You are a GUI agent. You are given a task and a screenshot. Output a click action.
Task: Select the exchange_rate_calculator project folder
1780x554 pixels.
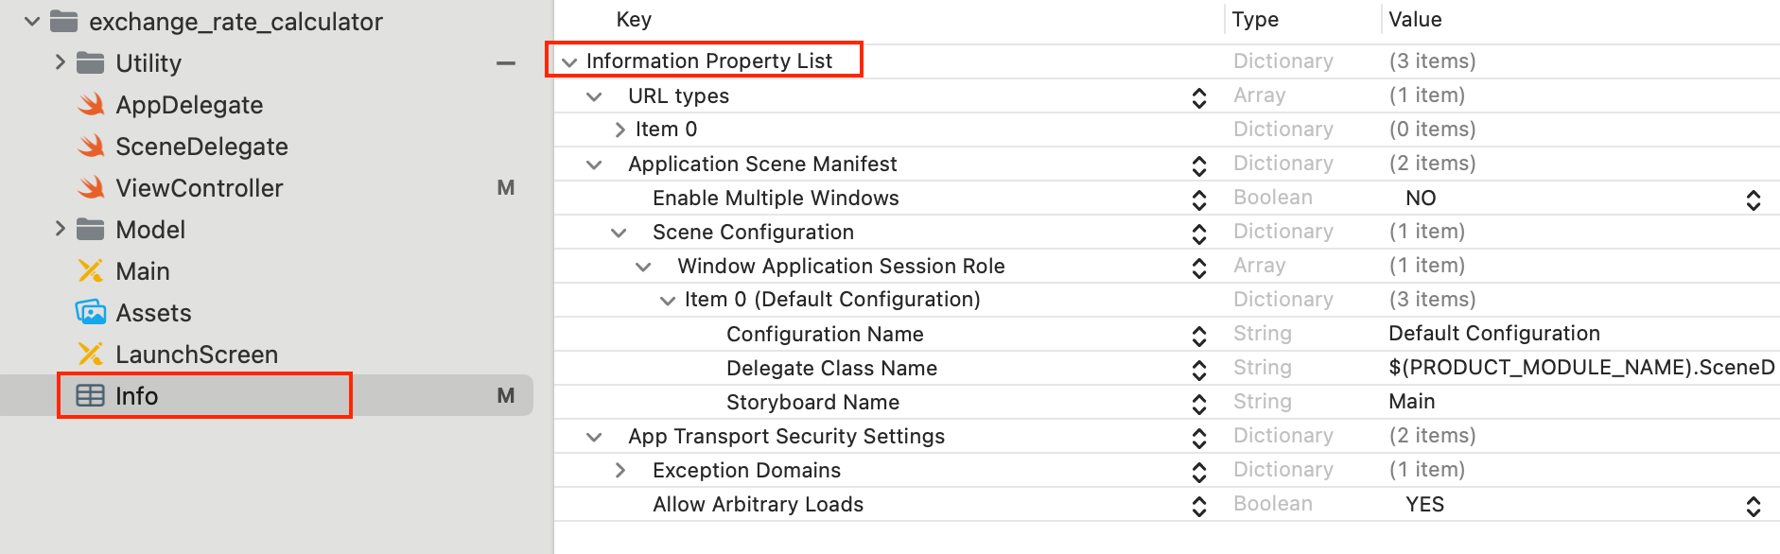click(x=236, y=21)
